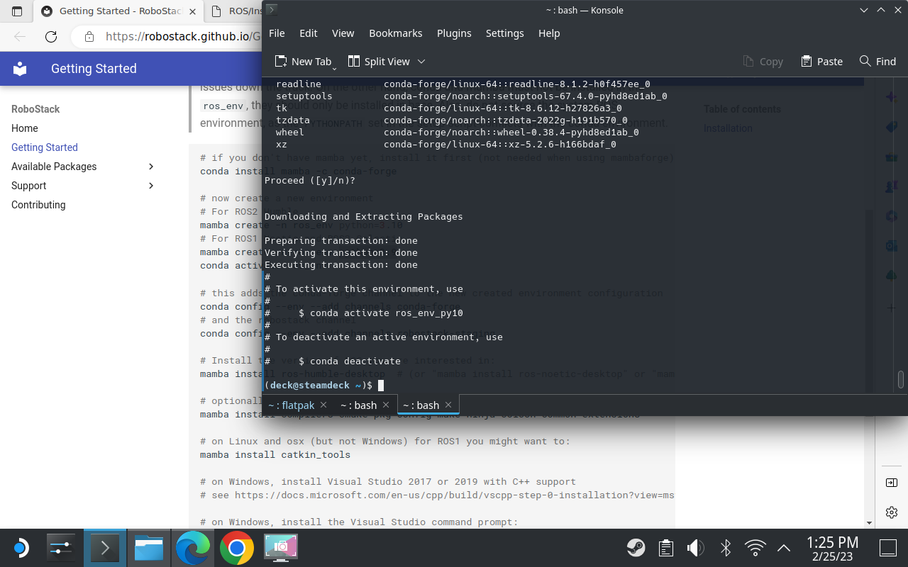This screenshot has height=567, width=908.
Task: Open the File menu in Konsole
Action: [x=277, y=33]
